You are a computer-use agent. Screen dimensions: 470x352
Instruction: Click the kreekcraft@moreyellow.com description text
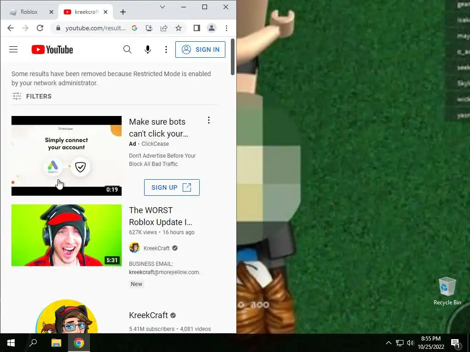(x=165, y=272)
